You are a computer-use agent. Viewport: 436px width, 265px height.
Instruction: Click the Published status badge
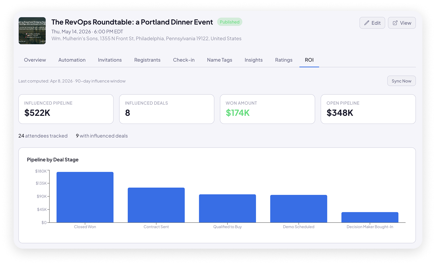tap(230, 22)
